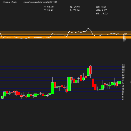Click the 61 price axis label
This screenshot has height=131, width=131.
pyautogui.click(x=123, y=90)
